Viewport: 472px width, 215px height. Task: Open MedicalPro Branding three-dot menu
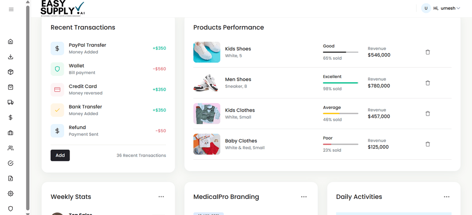tap(304, 197)
